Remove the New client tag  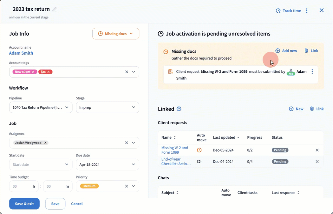click(33, 72)
